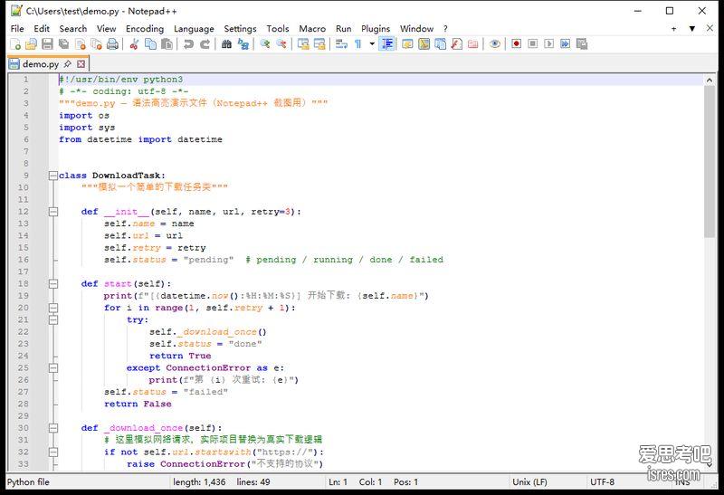Image resolution: width=724 pixels, height=495 pixels.
Task: Click the Save All icon
Action: click(x=63, y=43)
